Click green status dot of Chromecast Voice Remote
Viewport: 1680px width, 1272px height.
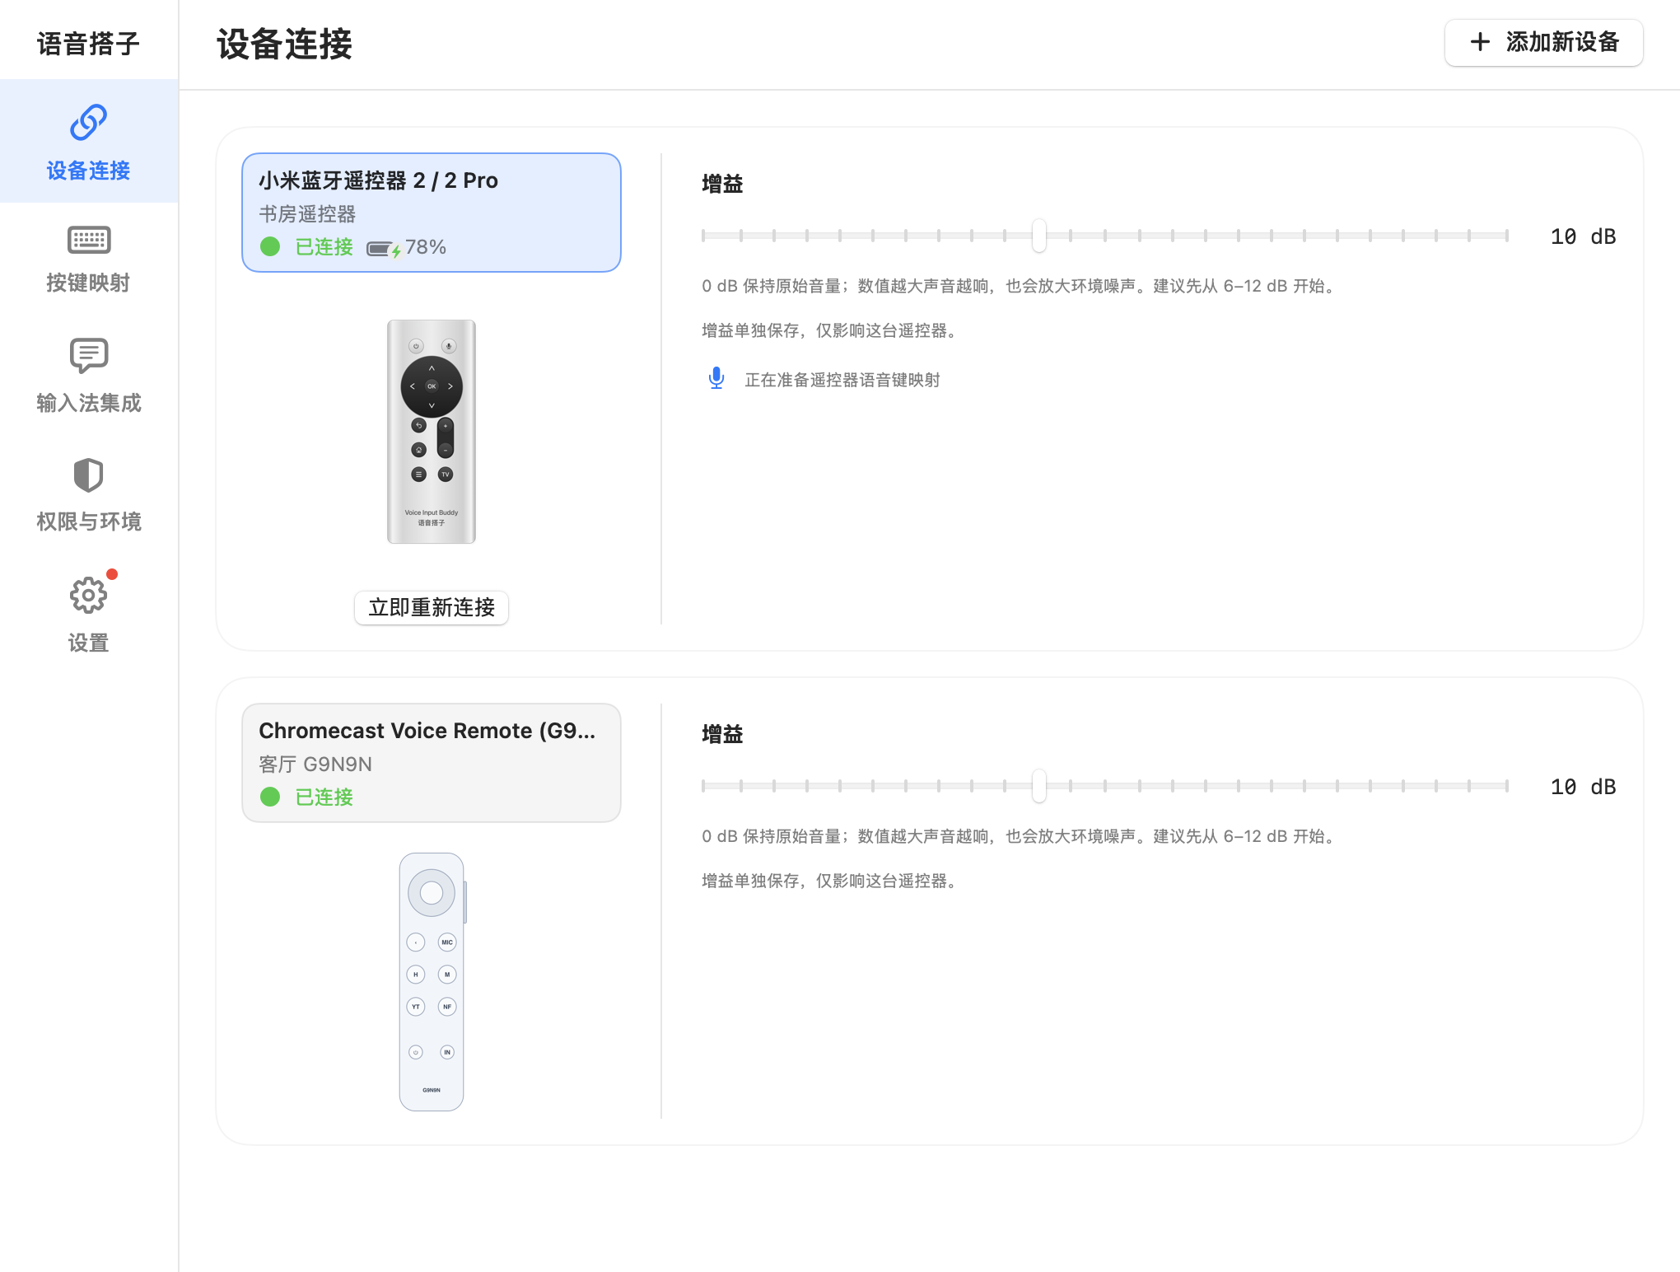click(x=270, y=797)
